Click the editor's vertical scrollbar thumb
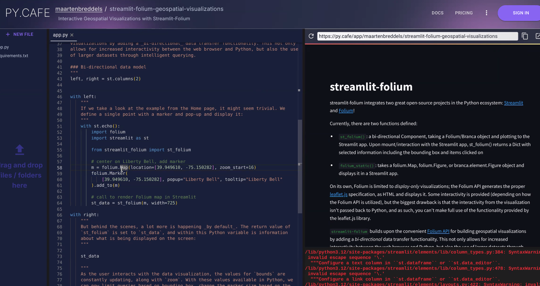The image size is (540, 286). (300, 166)
